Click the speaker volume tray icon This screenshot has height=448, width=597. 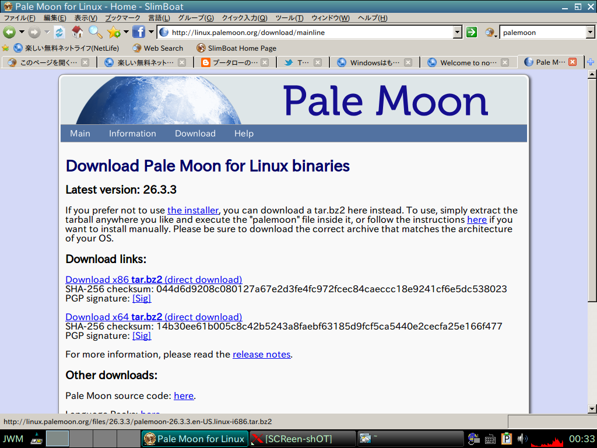pyautogui.click(x=522, y=439)
